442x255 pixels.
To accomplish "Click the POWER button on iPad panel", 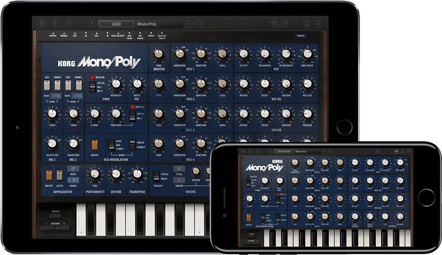I will coord(301,36).
